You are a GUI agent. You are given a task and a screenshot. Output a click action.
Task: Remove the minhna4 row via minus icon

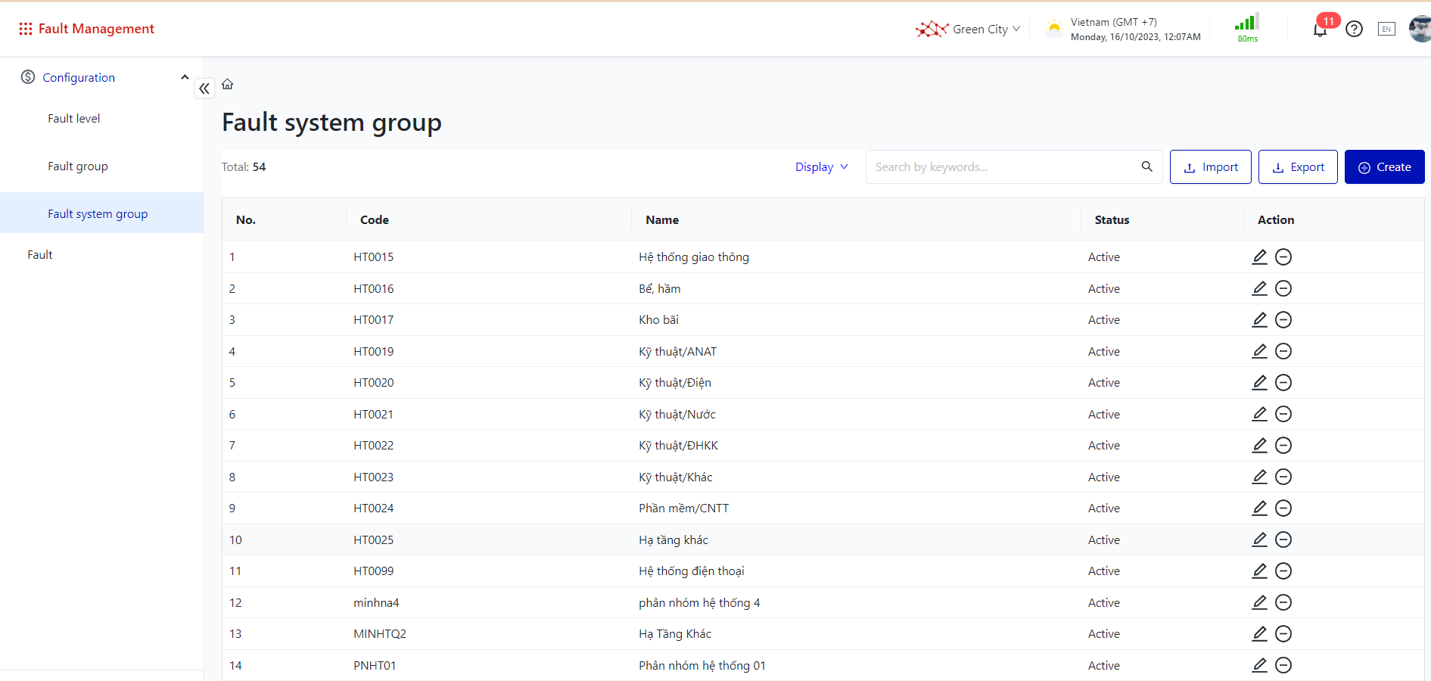click(x=1283, y=603)
